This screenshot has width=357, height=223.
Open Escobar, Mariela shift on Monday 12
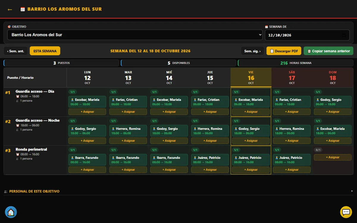87,102
